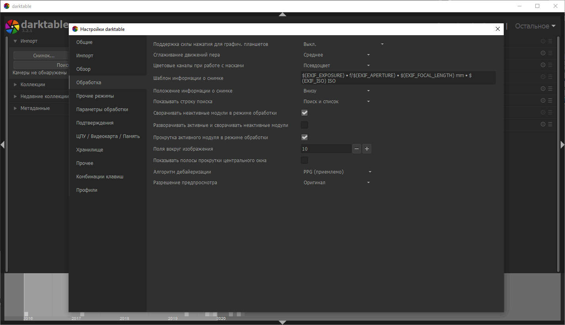This screenshot has height=325, width=565.
Task: Open the Остальное views dropdown
Action: pos(535,26)
